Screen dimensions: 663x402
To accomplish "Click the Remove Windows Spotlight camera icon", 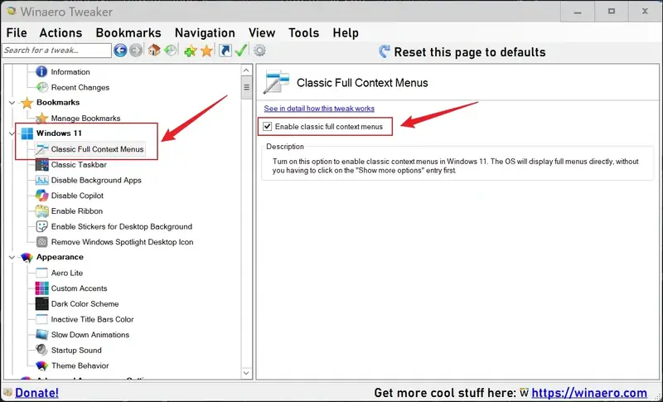I will tap(42, 242).
